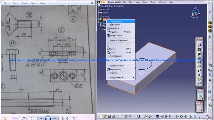Toggle the grid icon on right toolbar
Screen dimensions: 214x120
(x=210, y=75)
